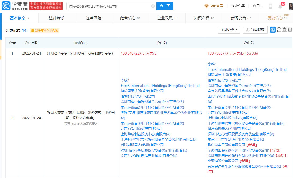Click the VIP diamond icon
Image resolution: width=293 pixels, height=178 pixels.
[207, 6]
